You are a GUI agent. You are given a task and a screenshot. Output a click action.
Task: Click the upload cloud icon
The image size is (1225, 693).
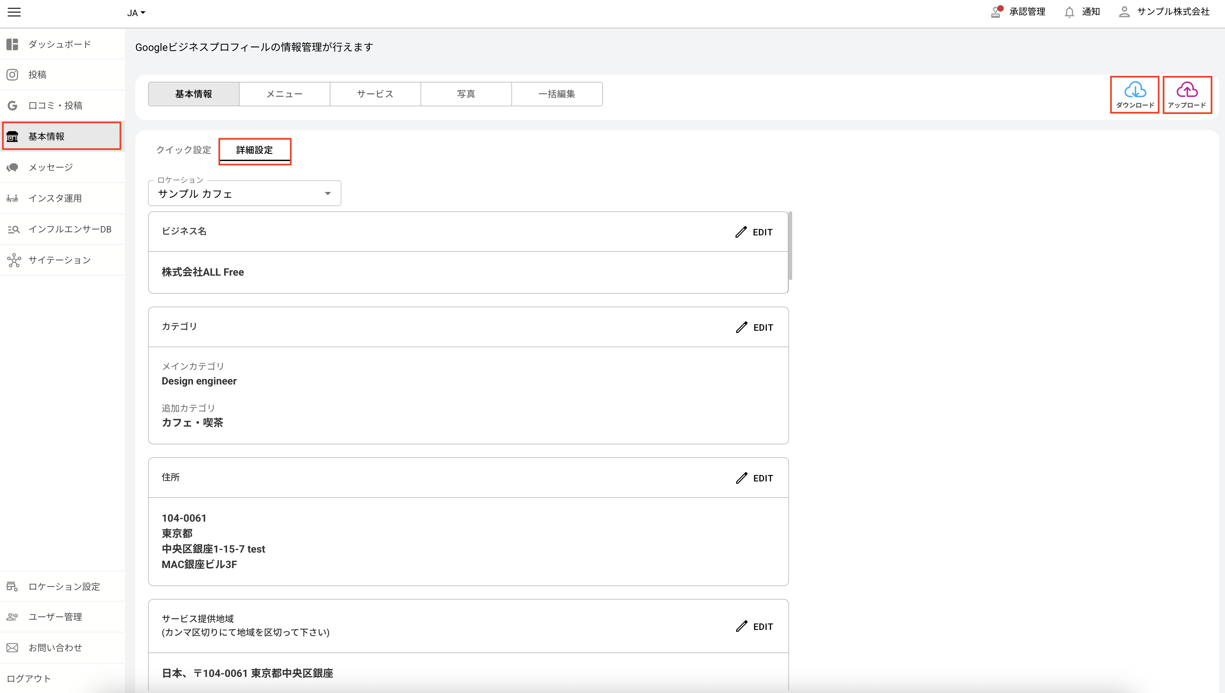point(1187,90)
